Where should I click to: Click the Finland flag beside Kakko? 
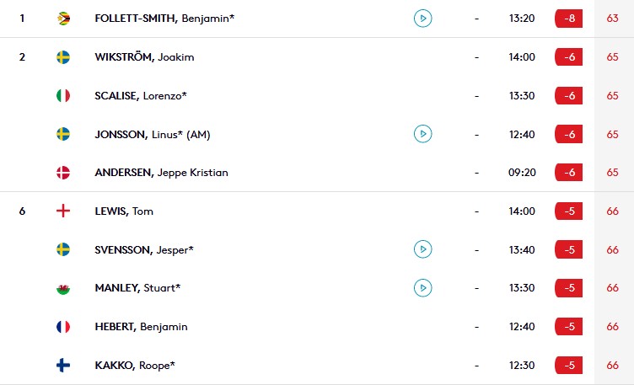(x=63, y=366)
